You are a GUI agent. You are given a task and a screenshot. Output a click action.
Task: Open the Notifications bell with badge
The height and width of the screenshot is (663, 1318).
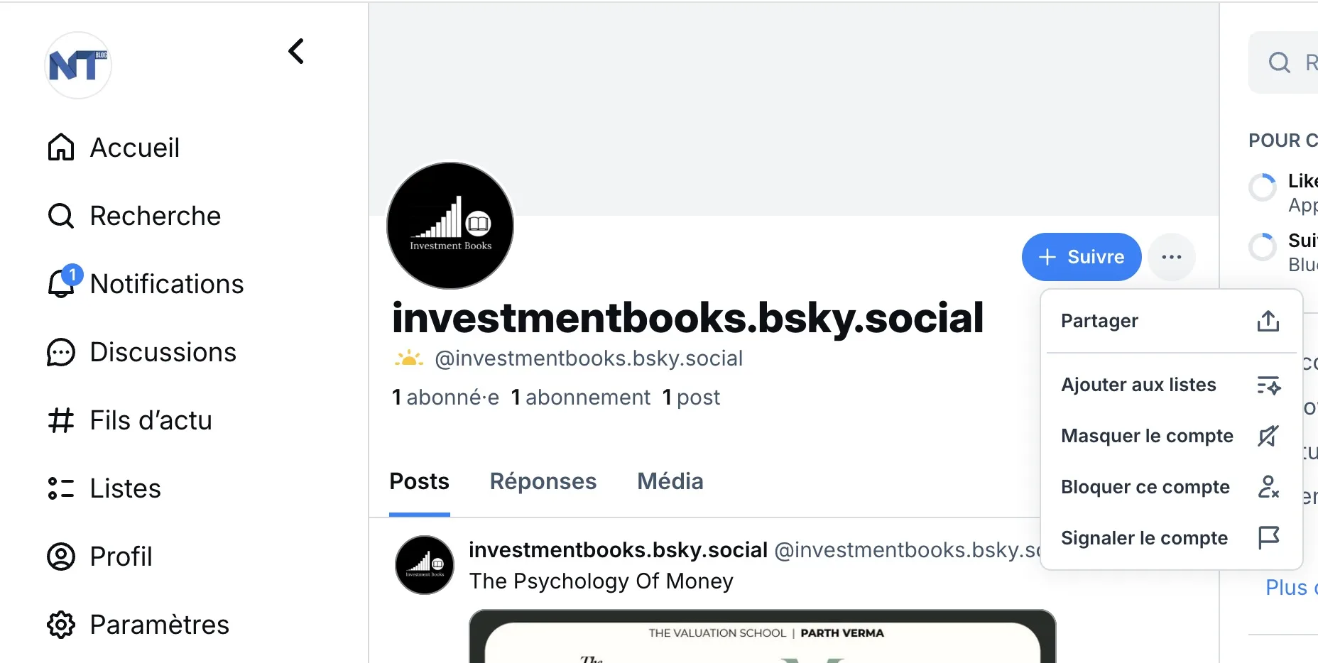click(x=64, y=282)
